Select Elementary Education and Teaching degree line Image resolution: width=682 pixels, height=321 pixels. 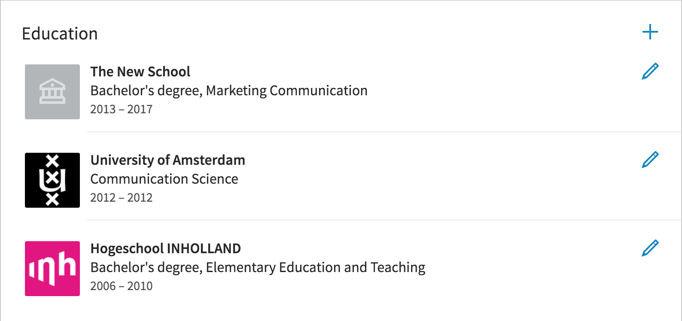[258, 268]
